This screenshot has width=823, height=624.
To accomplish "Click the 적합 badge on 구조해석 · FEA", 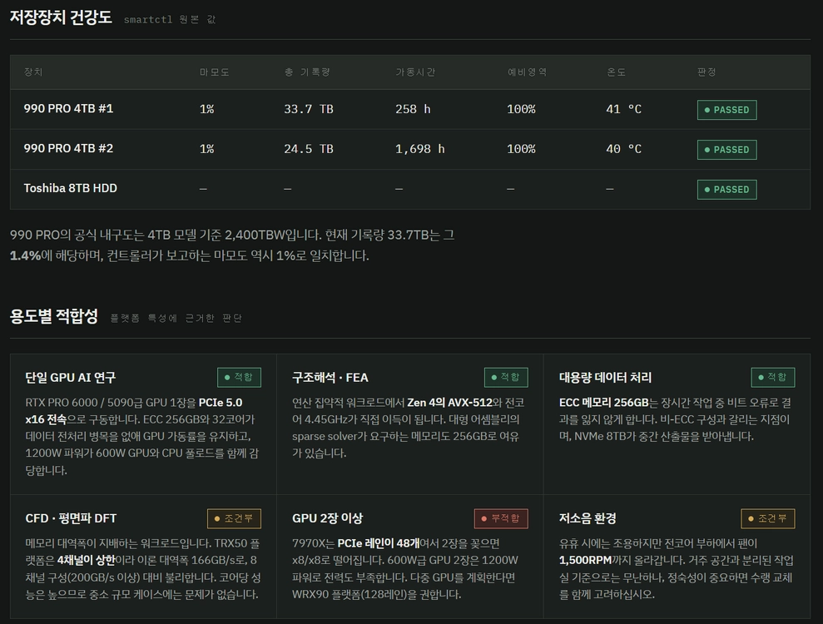I will pyautogui.click(x=506, y=378).
